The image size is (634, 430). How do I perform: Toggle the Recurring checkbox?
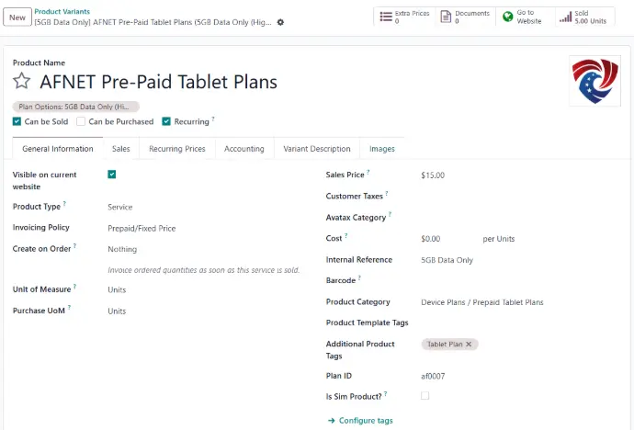(x=166, y=121)
